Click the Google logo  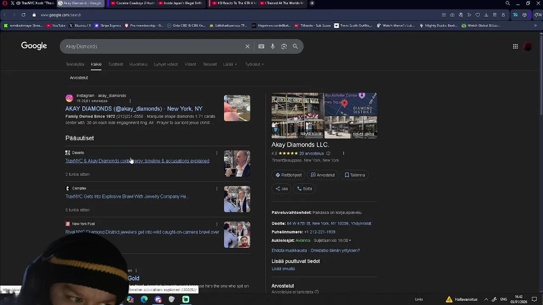(34, 46)
